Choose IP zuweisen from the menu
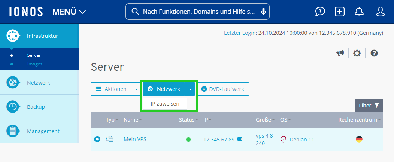Viewport: 394px width, 162px height. tap(165, 104)
